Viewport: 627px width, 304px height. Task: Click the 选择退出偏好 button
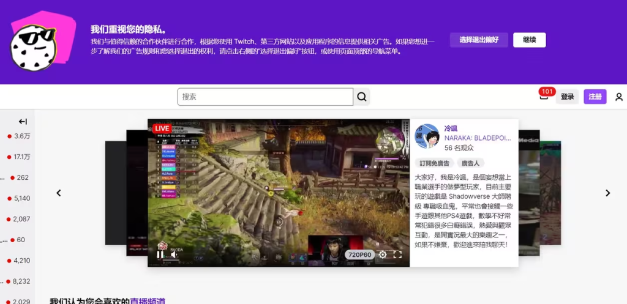coord(479,40)
